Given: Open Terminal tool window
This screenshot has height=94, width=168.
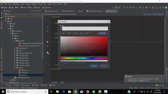Looking at the screenshot, I should pos(8,85).
